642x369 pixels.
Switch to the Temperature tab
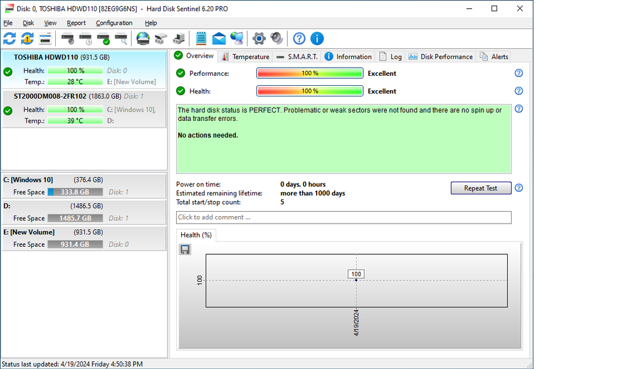point(245,56)
